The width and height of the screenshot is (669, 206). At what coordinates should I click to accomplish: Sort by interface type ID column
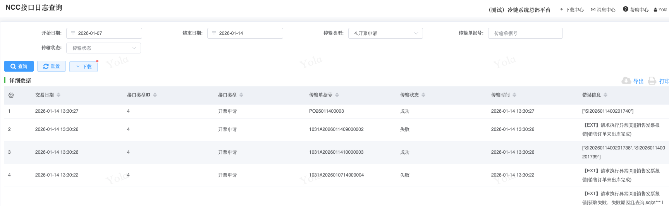pyautogui.click(x=155, y=95)
